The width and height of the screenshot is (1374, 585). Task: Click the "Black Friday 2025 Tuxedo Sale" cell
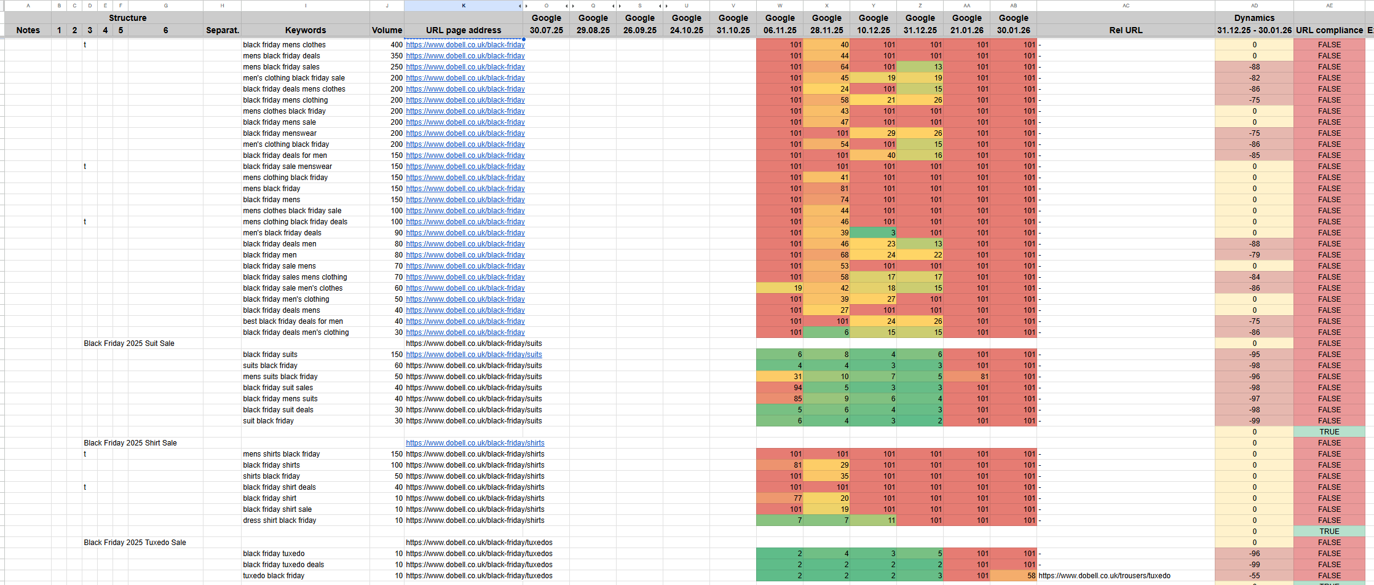tap(135, 543)
